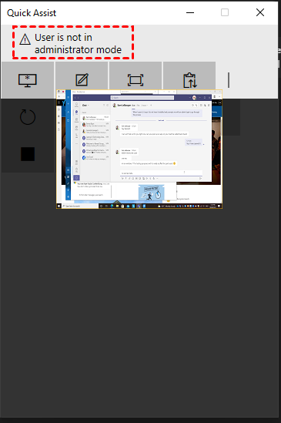Expand the Chat header dropdown in Teams

(x=85, y=106)
